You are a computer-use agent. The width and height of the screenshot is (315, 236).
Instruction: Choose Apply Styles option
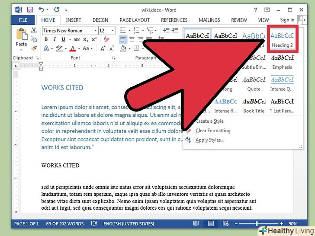[210, 140]
